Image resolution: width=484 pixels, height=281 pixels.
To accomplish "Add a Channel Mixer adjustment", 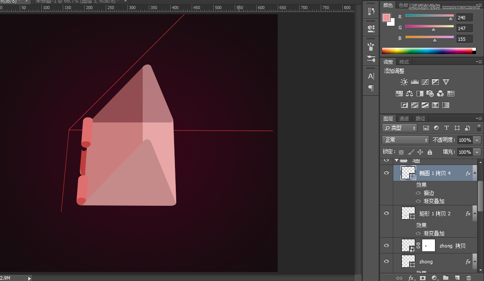I will pos(441,93).
